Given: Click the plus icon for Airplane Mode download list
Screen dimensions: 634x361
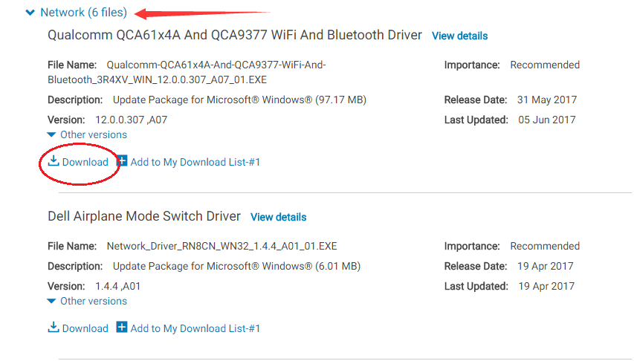Looking at the screenshot, I should coord(122,327).
